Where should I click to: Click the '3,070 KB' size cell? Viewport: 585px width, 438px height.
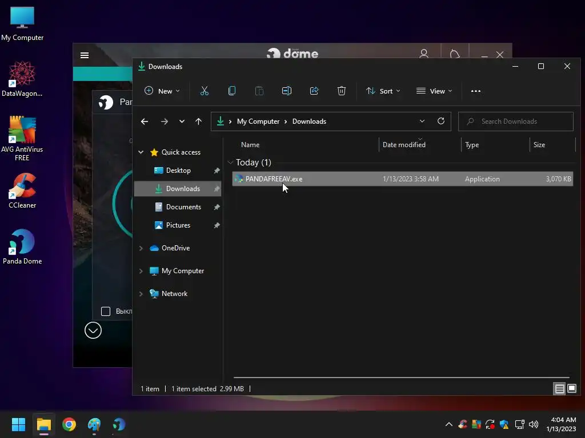[x=558, y=179]
